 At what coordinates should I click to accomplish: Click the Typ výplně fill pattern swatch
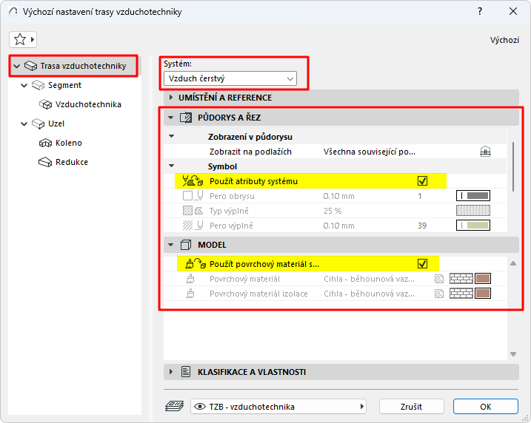coord(473,211)
